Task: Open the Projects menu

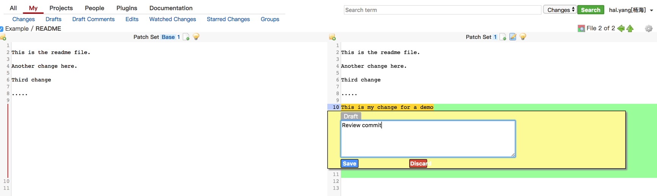Action: click(61, 8)
